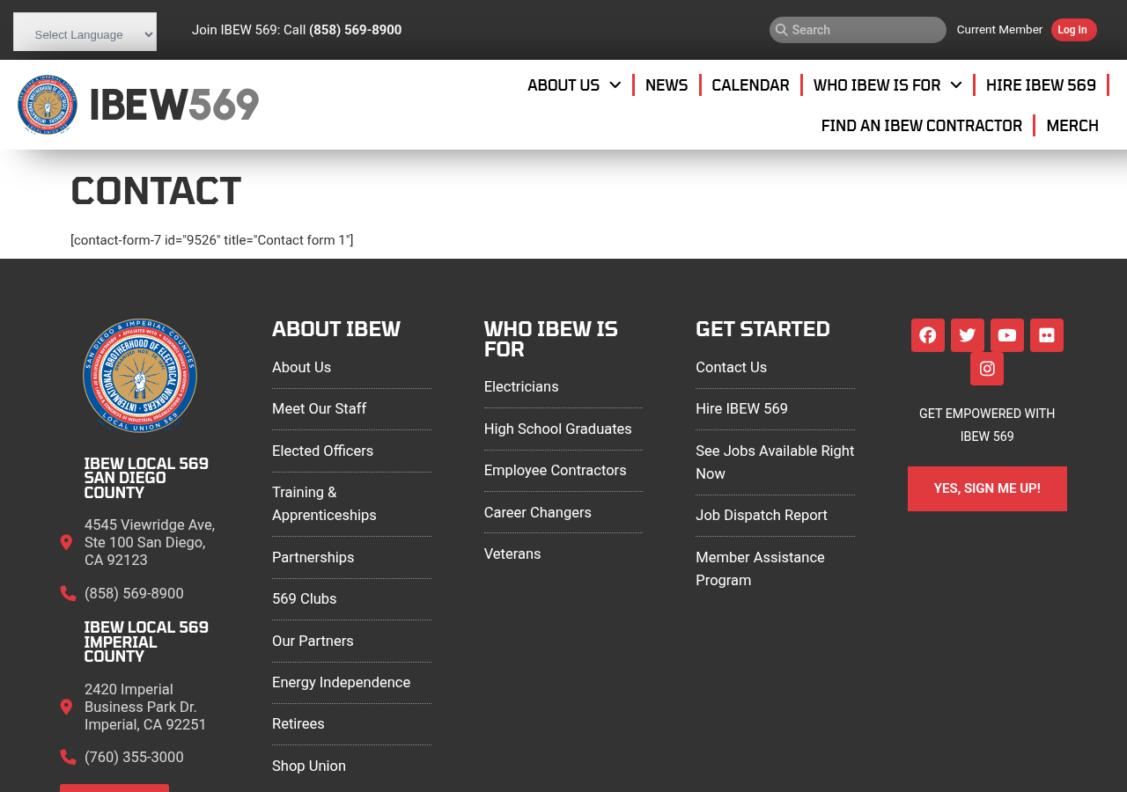Screen dimensions: 1127x792
Task: Open See Jobs Available Right Now link
Action: click(x=775, y=463)
